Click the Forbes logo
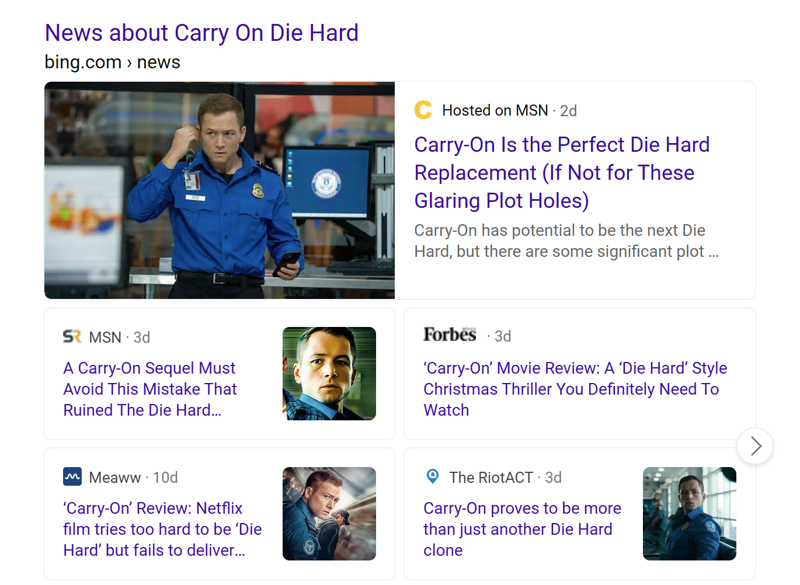 tap(450, 335)
